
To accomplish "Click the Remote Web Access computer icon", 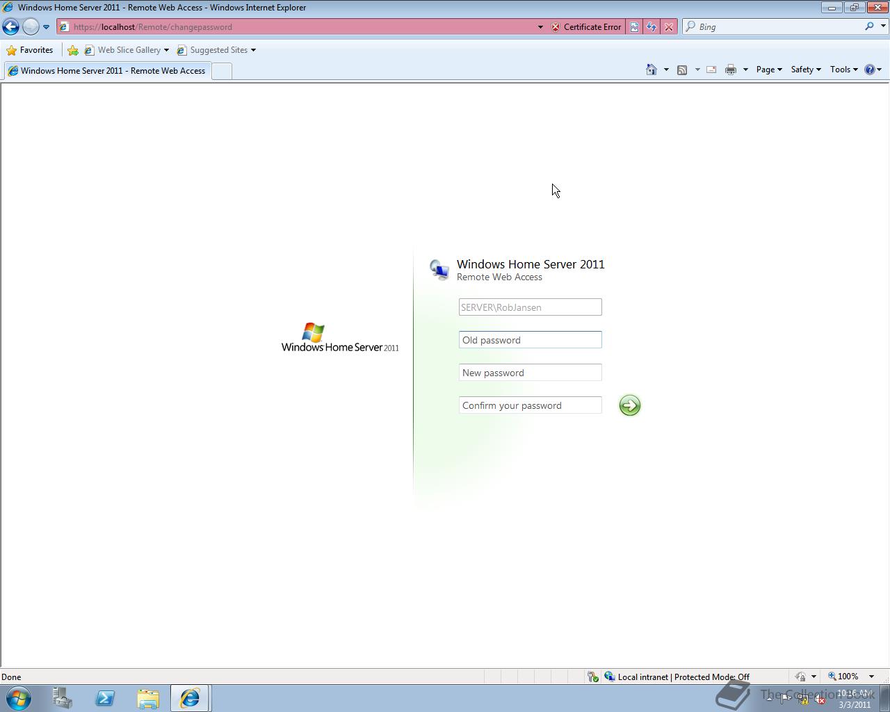I will point(439,269).
